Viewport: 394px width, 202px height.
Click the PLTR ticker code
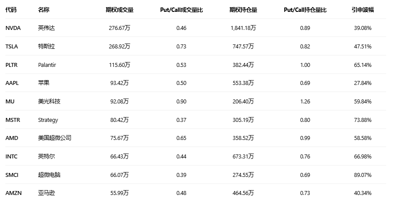click(x=12, y=65)
